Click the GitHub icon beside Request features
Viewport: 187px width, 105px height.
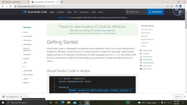click(141, 63)
